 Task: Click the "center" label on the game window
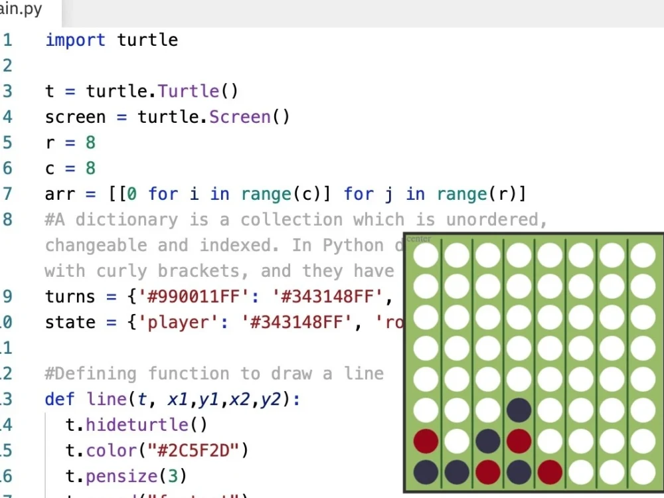(x=418, y=238)
